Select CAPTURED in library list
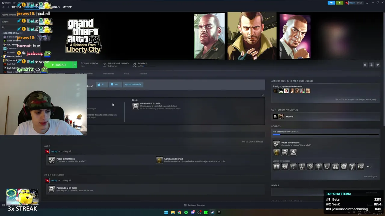 [12, 48]
